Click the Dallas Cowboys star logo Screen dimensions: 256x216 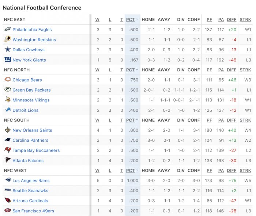click(8, 49)
